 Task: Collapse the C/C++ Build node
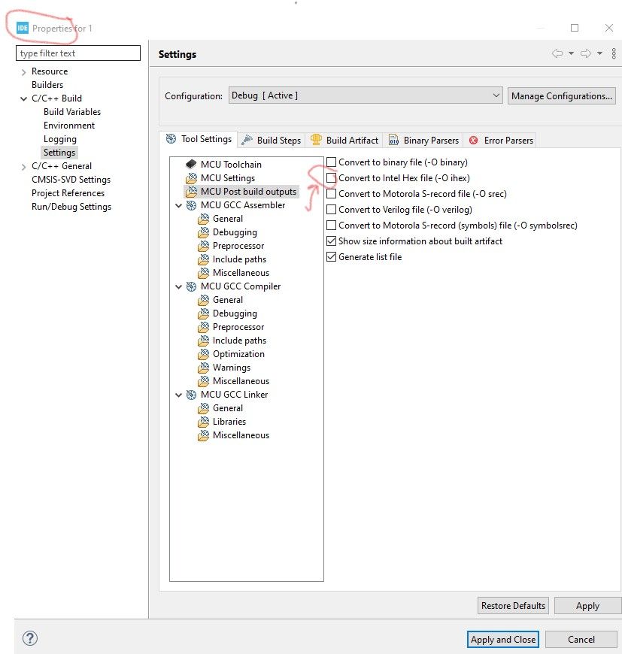(24, 98)
